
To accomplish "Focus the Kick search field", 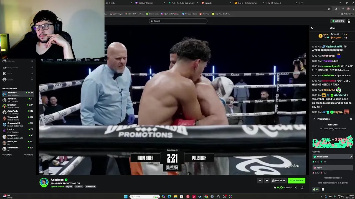I will [178, 21].
